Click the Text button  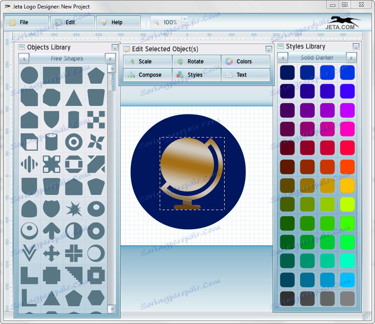click(x=246, y=75)
